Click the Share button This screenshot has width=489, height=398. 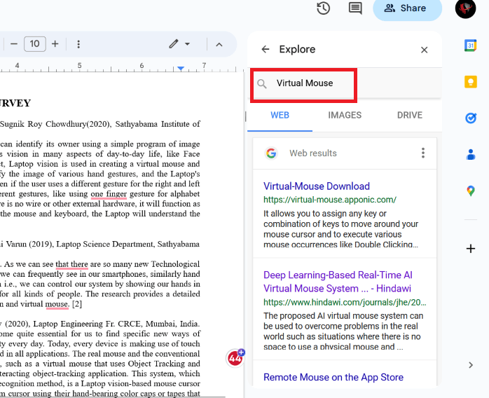(x=407, y=8)
